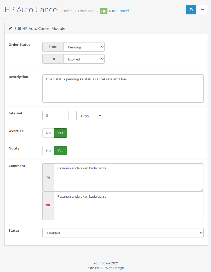
Task: Turn Notify off with No
Action: point(48,151)
